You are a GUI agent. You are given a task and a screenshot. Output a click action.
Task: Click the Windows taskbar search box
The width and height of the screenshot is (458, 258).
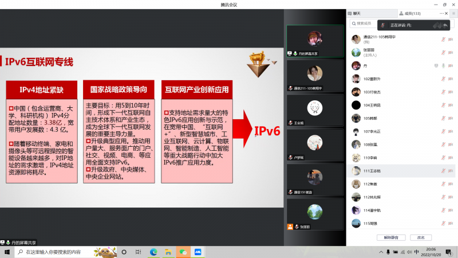66,252
